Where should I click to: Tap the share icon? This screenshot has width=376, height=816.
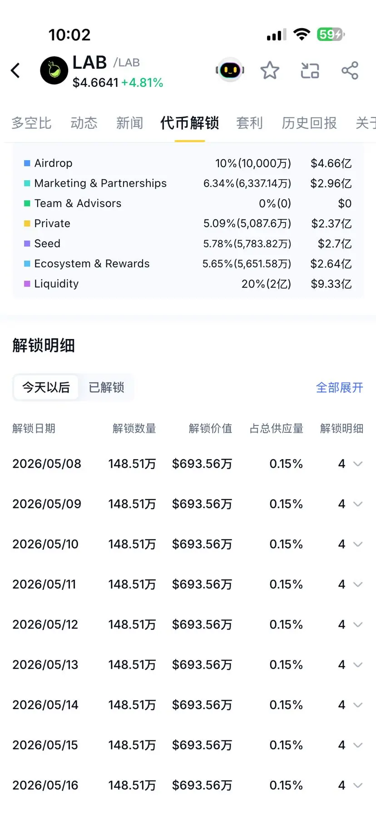pos(350,71)
